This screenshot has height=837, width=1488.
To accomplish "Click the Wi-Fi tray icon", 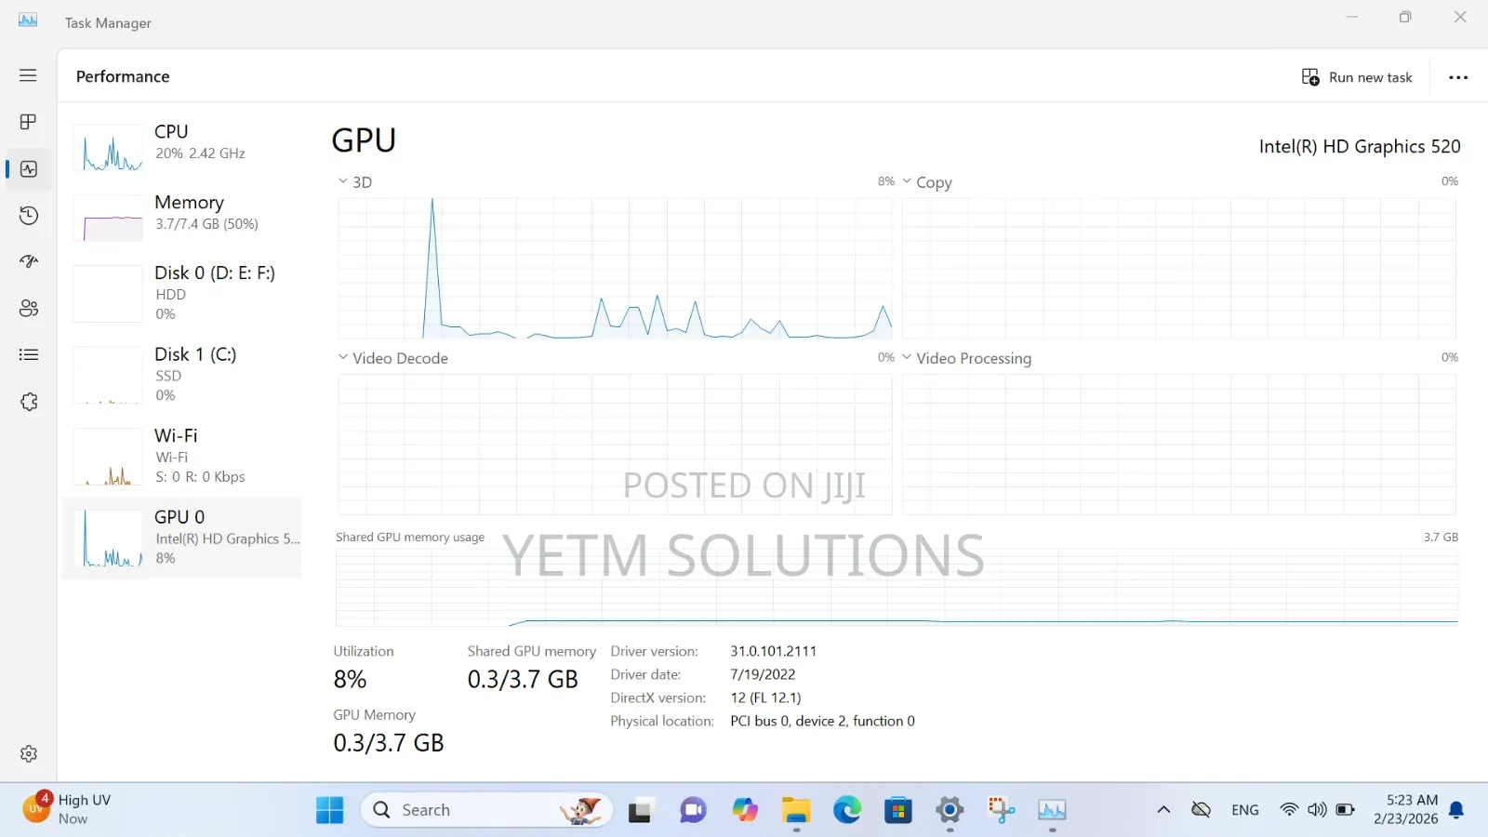I will (x=1289, y=810).
